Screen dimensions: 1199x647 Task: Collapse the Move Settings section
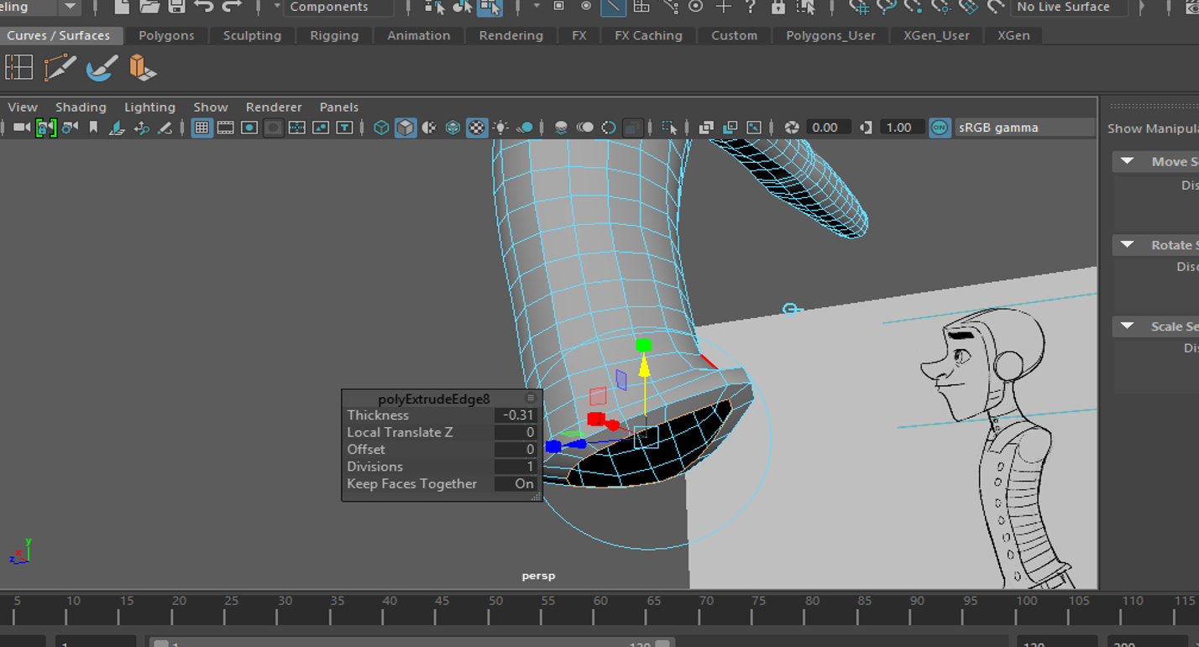tap(1128, 161)
